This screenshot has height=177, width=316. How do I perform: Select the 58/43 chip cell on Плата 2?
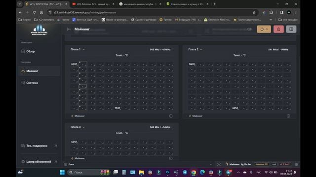tap(192, 64)
